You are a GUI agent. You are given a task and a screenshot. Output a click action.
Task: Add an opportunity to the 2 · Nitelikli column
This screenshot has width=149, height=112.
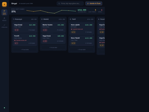(x=53, y=48)
